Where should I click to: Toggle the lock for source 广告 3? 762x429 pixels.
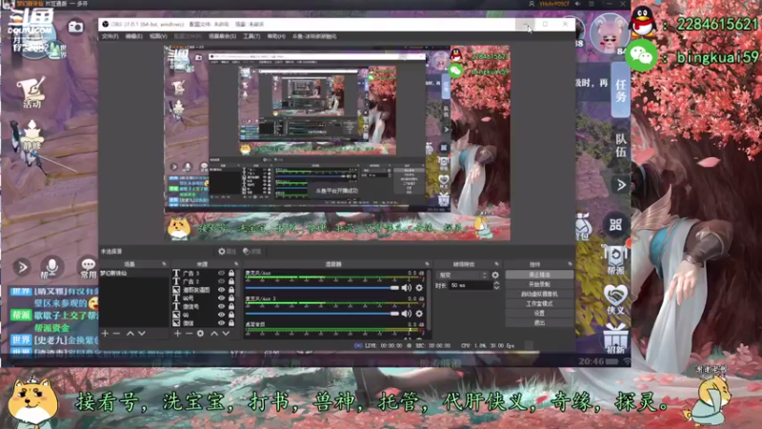coord(231,274)
